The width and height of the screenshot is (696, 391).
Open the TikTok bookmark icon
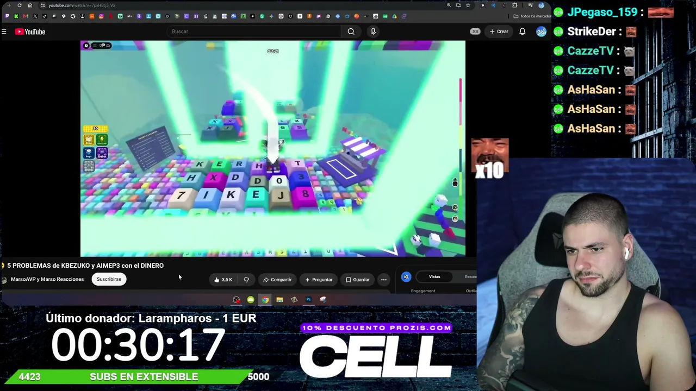coord(45,16)
